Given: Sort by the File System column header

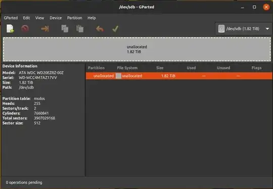Looking at the screenshot, I should pos(127,68).
